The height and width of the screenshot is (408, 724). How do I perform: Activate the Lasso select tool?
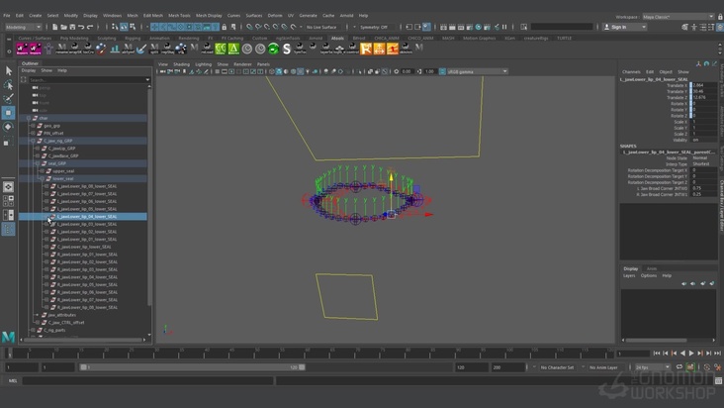[x=9, y=85]
